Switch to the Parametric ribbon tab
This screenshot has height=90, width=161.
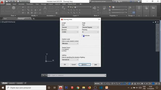coord(30,4)
